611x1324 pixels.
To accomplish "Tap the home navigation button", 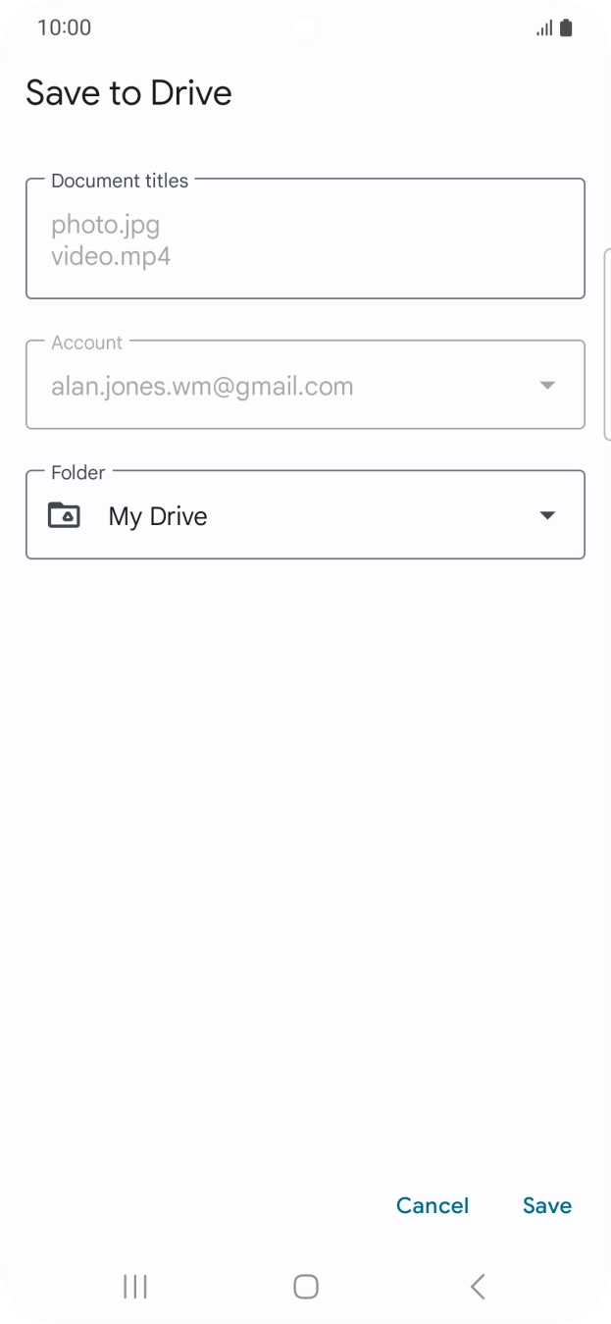I will [306, 1287].
